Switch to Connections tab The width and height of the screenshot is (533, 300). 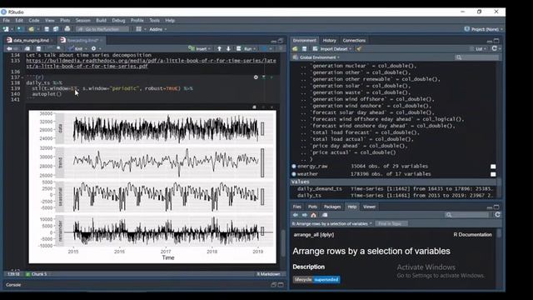pos(354,41)
